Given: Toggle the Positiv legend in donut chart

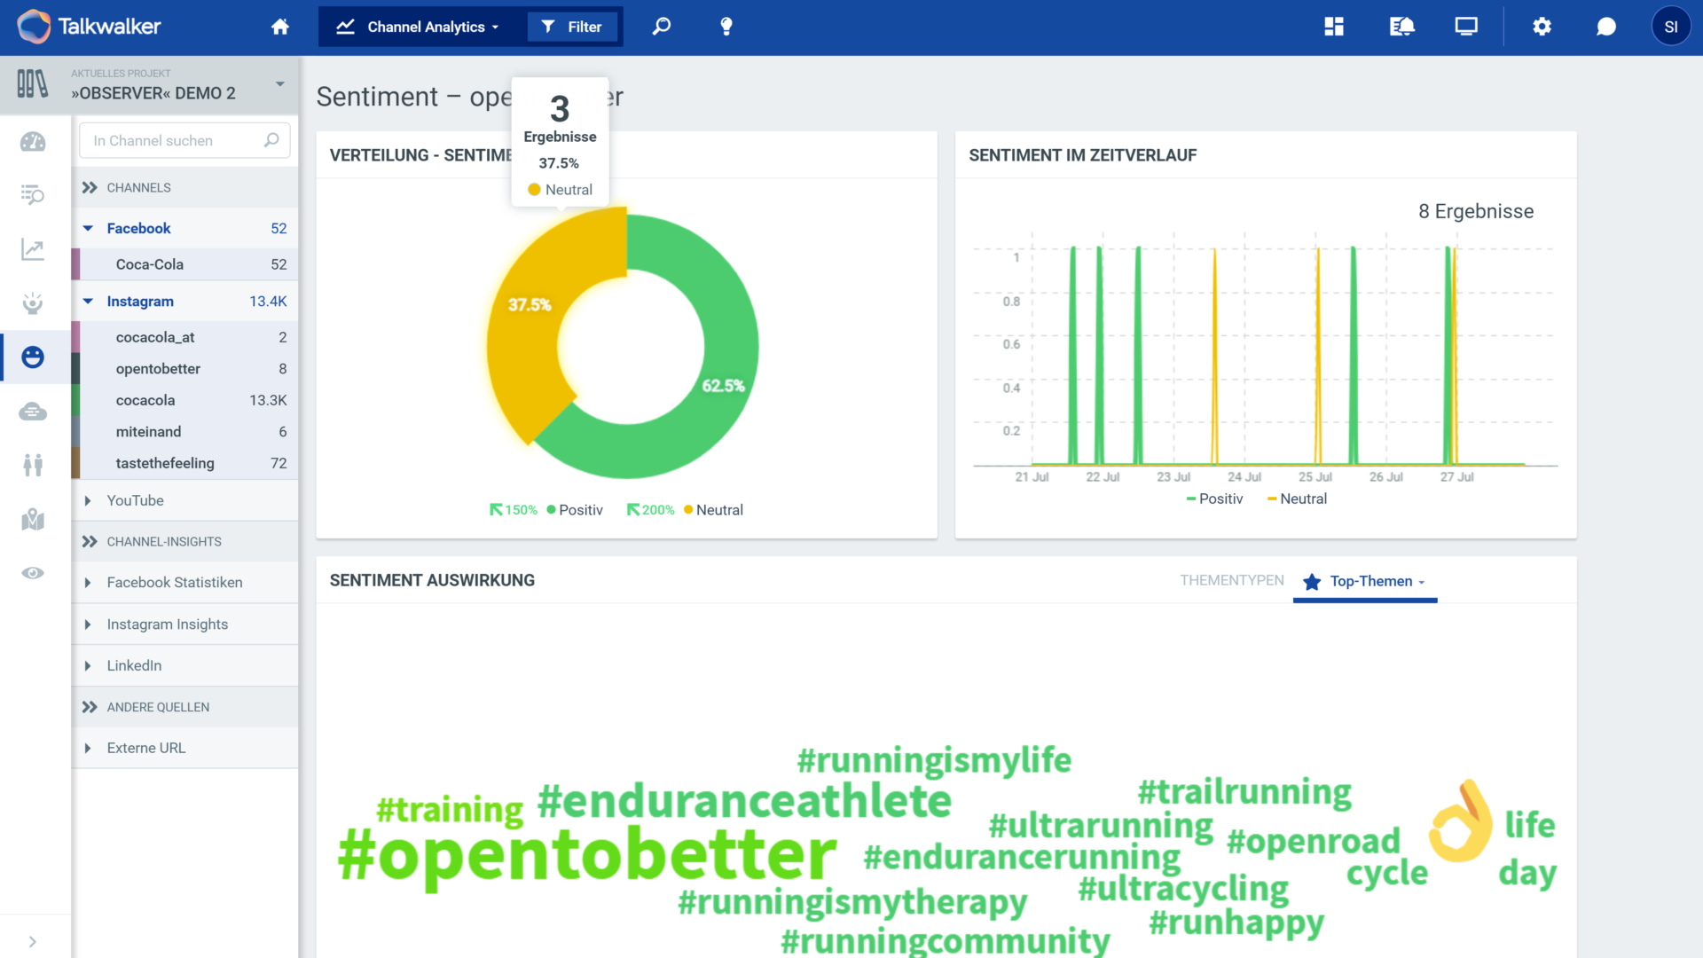Looking at the screenshot, I should coord(580,510).
